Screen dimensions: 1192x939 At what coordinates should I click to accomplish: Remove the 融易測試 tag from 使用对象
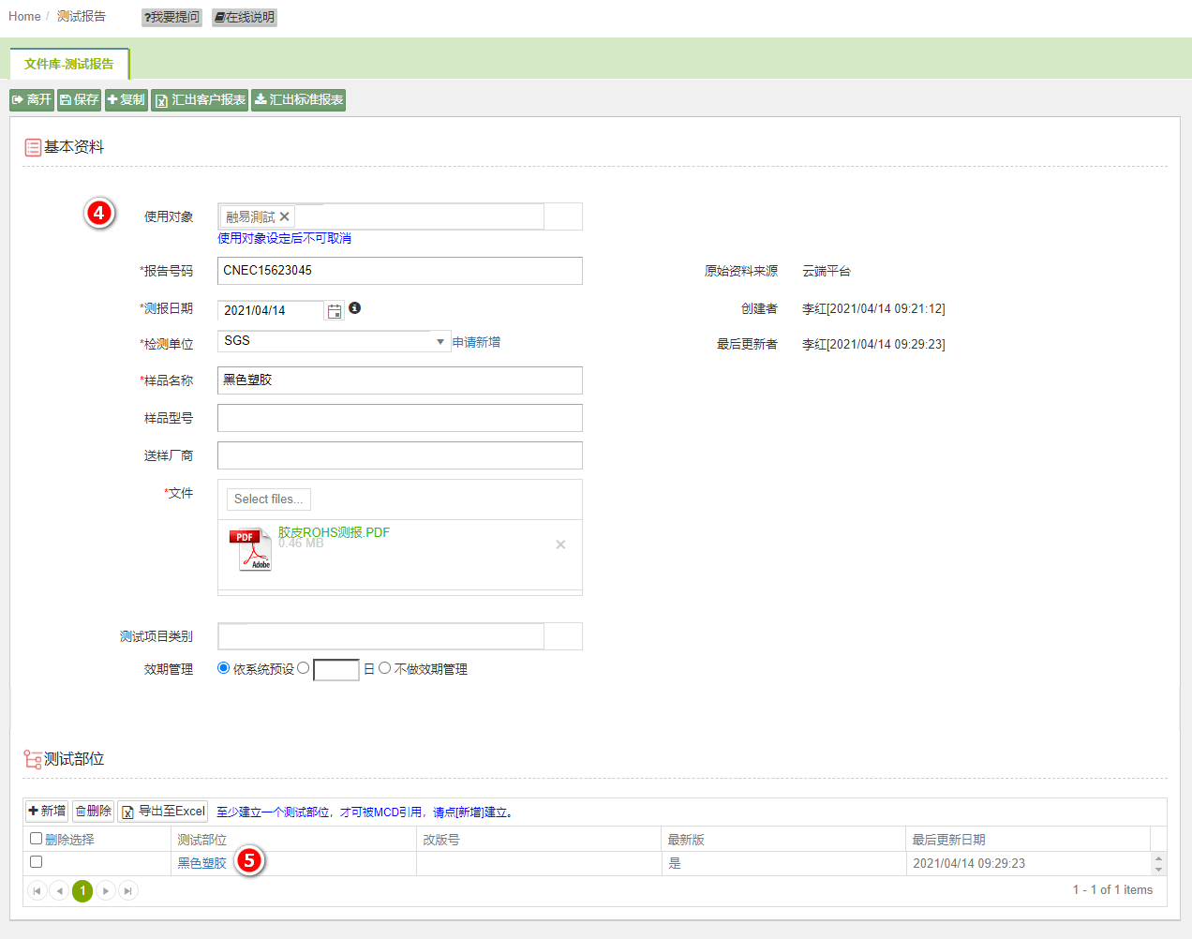285,216
